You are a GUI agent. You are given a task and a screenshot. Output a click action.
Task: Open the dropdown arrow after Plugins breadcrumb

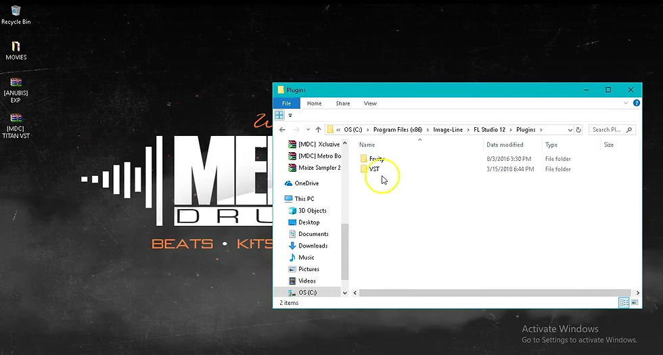tap(541, 130)
